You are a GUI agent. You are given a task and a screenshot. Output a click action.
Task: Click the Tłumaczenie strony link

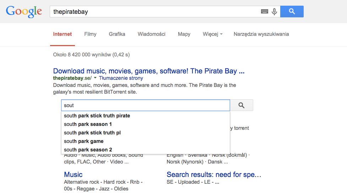click(121, 78)
